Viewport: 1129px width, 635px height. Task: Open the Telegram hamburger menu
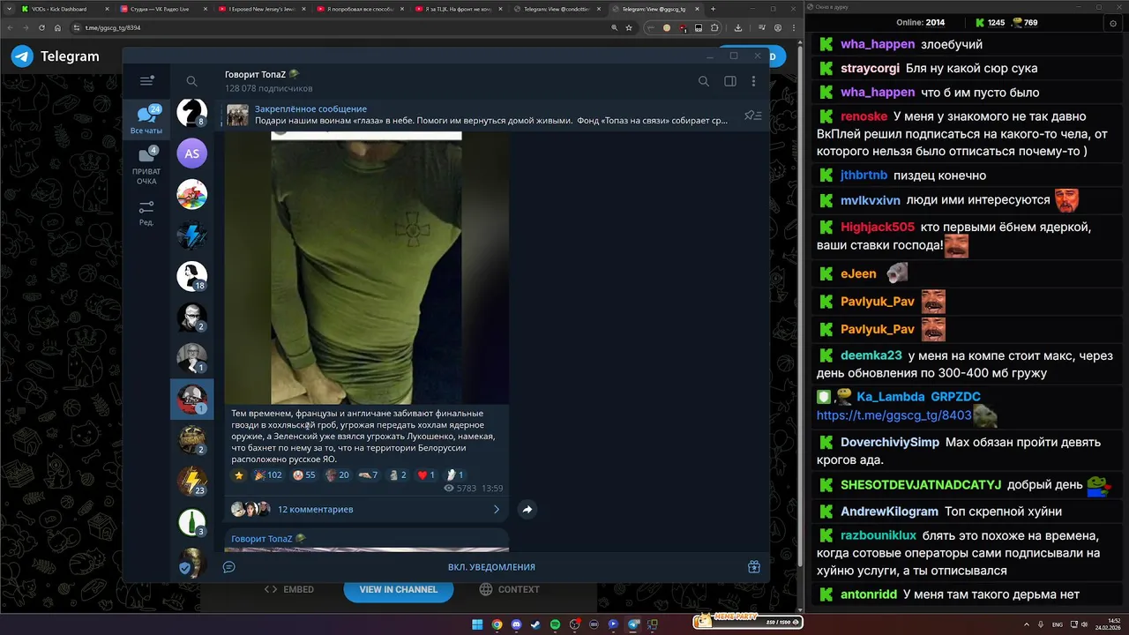pyautogui.click(x=146, y=81)
